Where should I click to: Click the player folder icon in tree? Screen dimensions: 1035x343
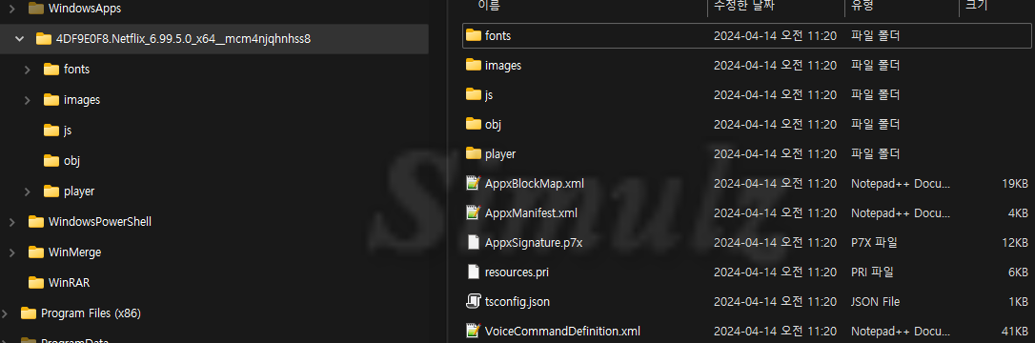tap(51, 192)
